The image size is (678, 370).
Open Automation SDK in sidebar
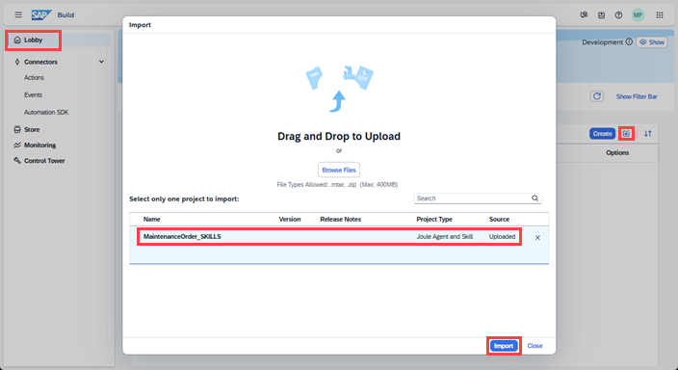tap(46, 112)
